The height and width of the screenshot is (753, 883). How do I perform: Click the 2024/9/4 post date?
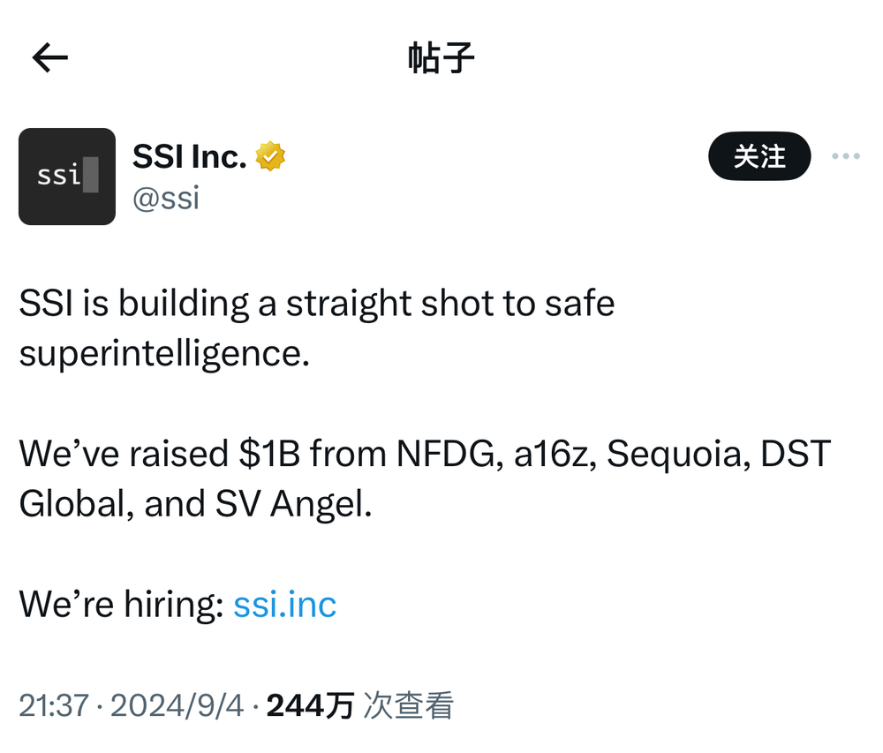177,705
